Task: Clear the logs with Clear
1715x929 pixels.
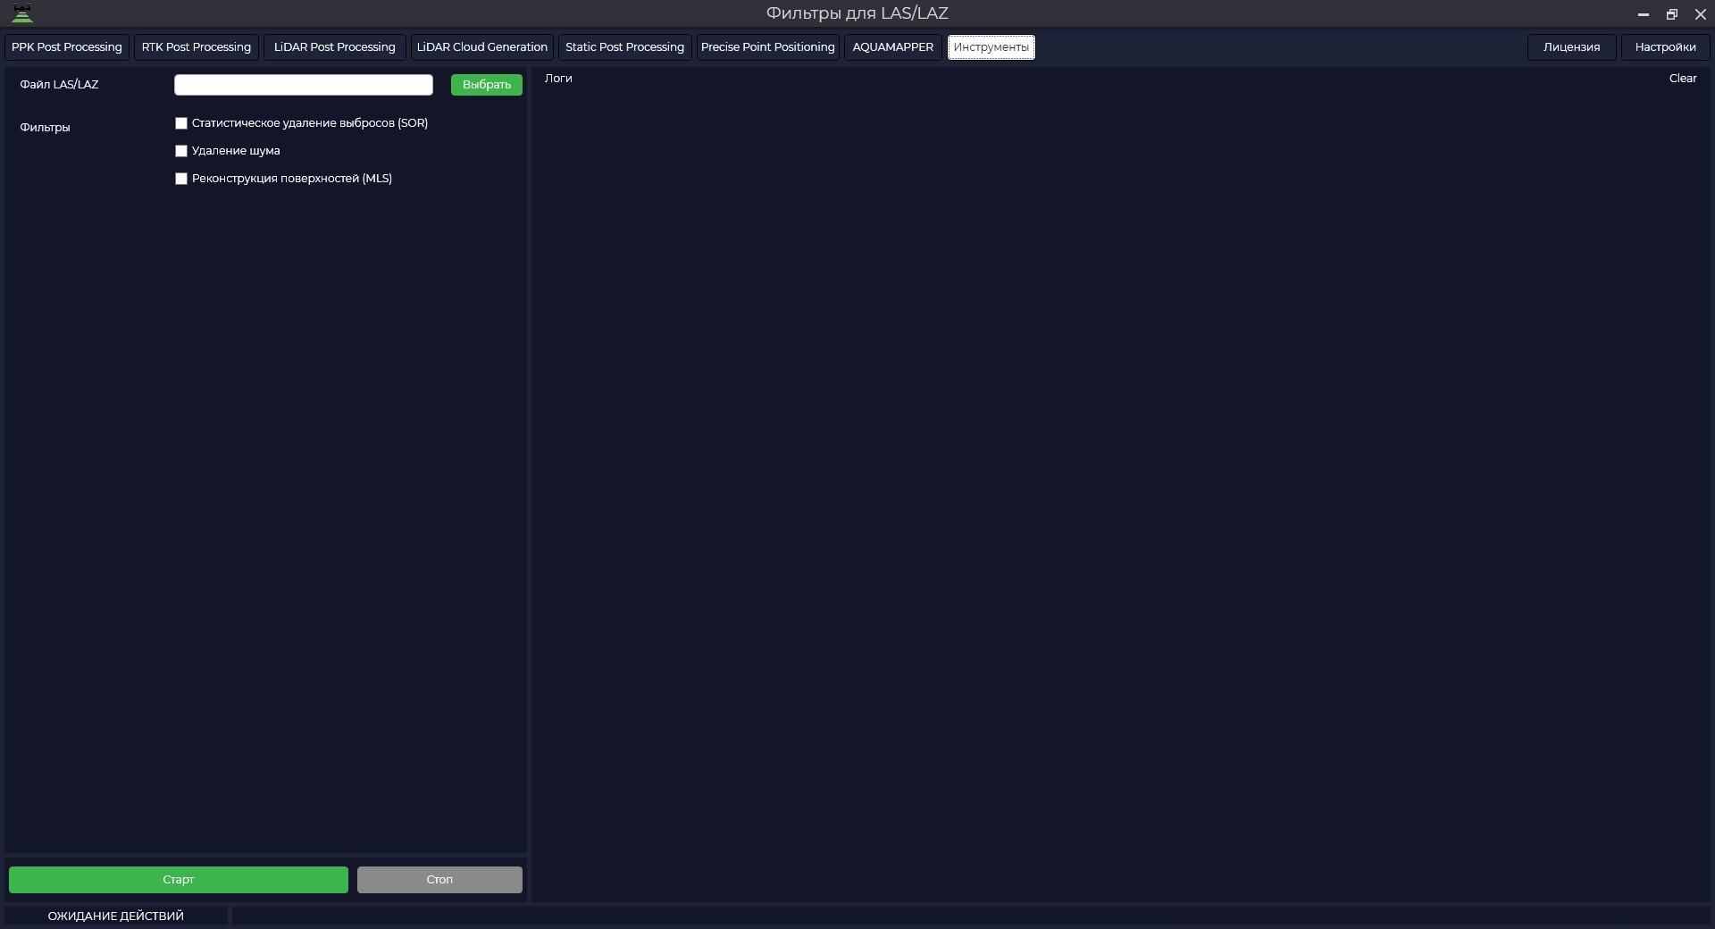Action: click(x=1683, y=79)
